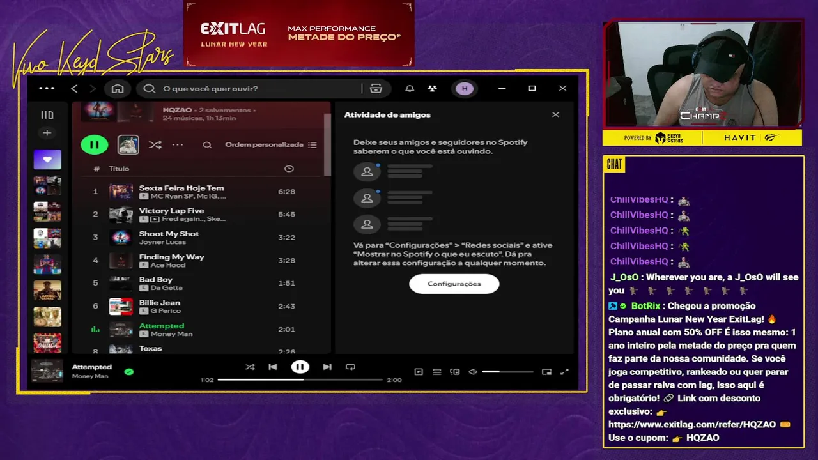
Task: Open the first sidebar playlist below Liked Songs
Action: pyautogui.click(x=47, y=185)
